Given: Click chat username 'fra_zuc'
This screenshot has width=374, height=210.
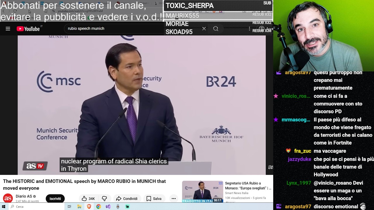Looking at the screenshot, I should click(302, 151).
